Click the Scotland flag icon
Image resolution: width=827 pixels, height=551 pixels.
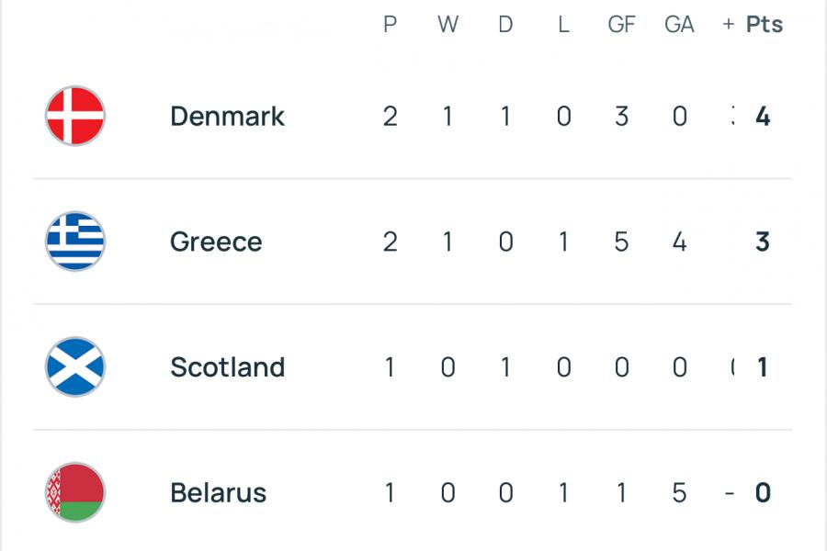(x=75, y=367)
